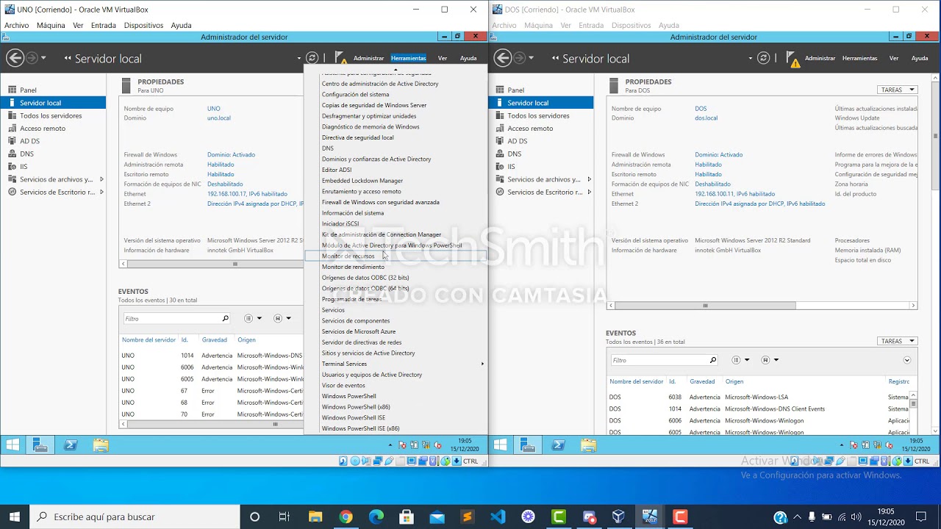
Task: Expand the DOS events panel chevron
Action: coord(906,361)
